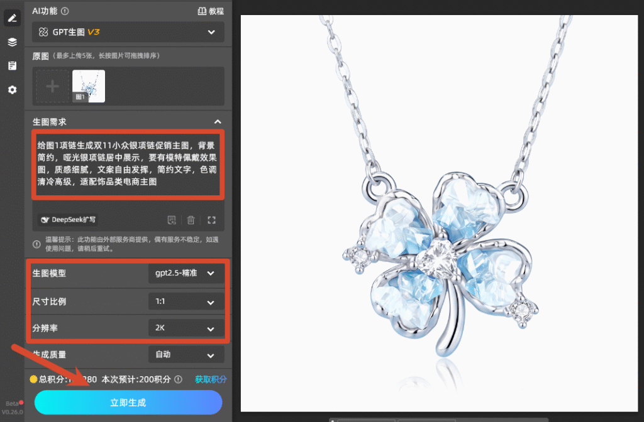Open the layers panel icon
The width and height of the screenshot is (644, 422).
tap(12, 42)
